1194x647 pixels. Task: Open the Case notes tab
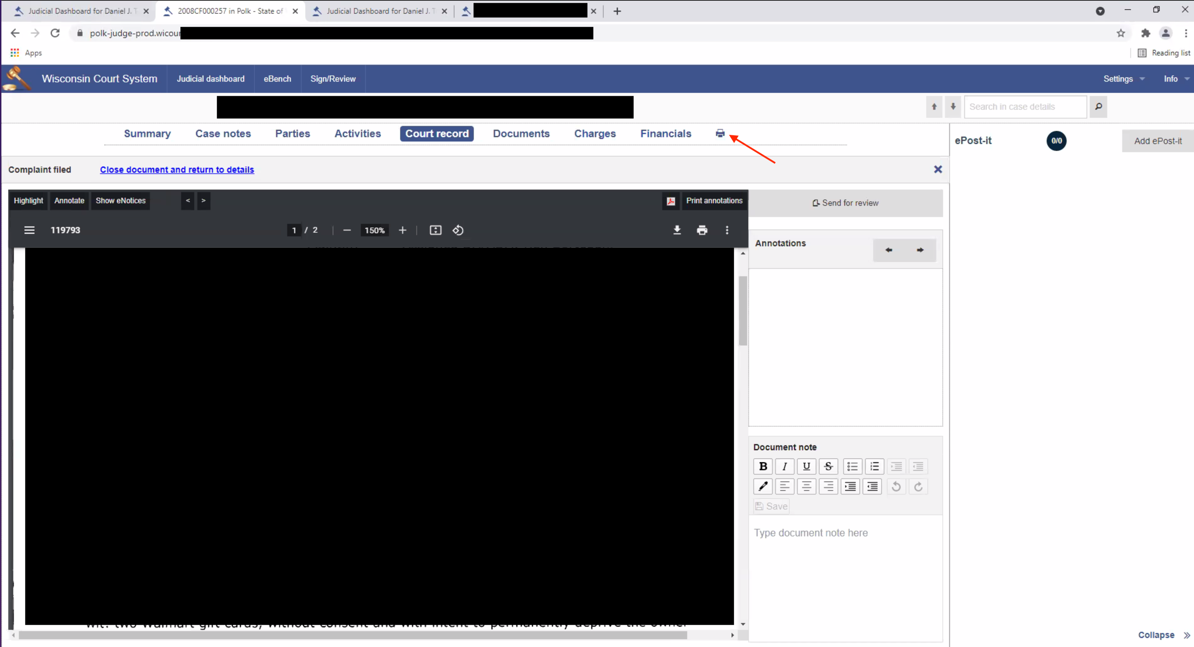[x=223, y=133]
